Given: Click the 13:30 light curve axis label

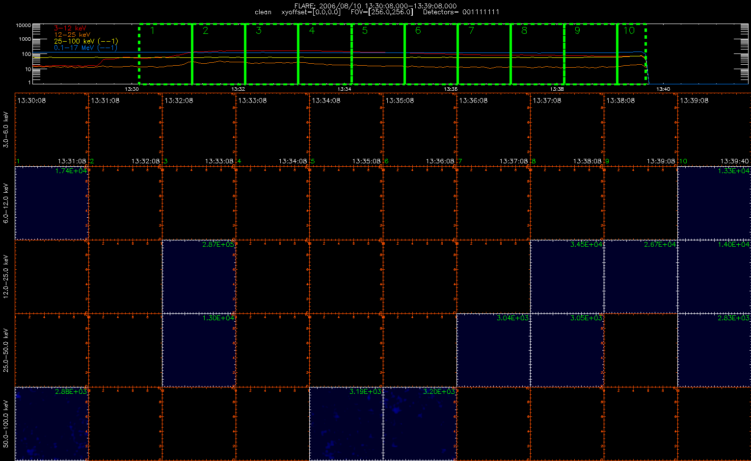Looking at the screenshot, I should click(132, 89).
